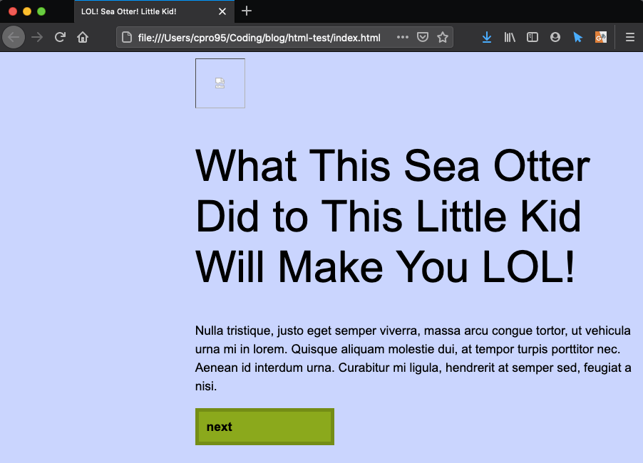This screenshot has width=643, height=463.
Task: Select the 'LOL! Sea Otter! Little Kid!' tab
Action: coord(154,11)
